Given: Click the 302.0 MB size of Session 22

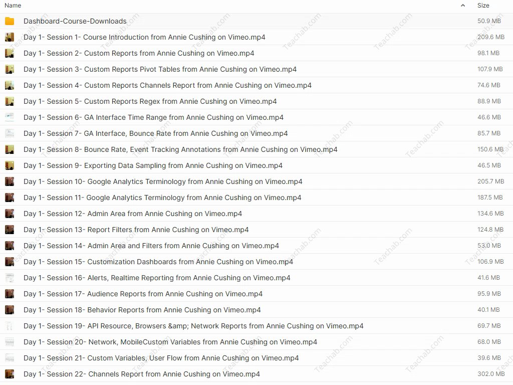Looking at the screenshot, I should [x=490, y=374].
